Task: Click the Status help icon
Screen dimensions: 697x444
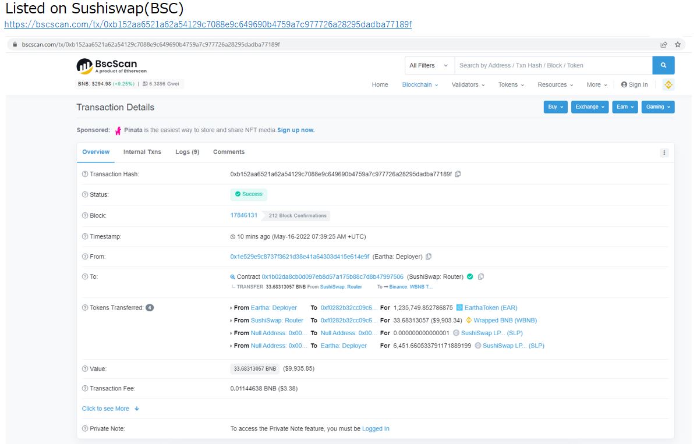Action: click(85, 195)
